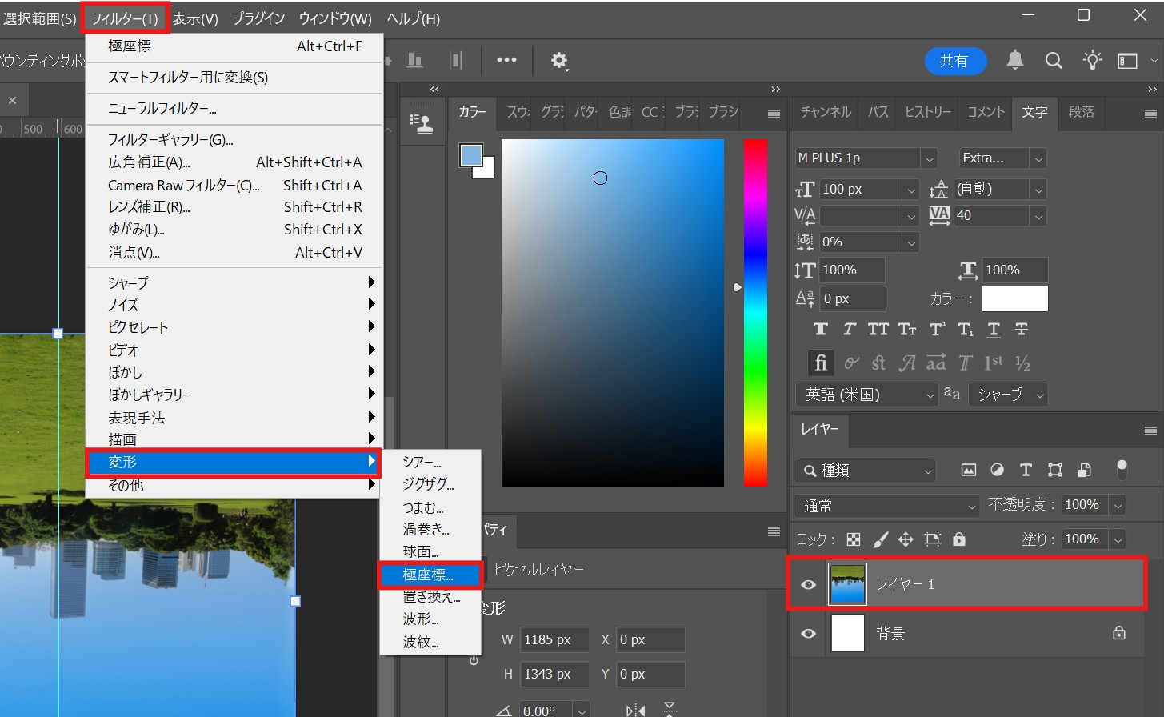Select the faux bold text style icon
This screenshot has width=1164, height=717.
(821, 330)
